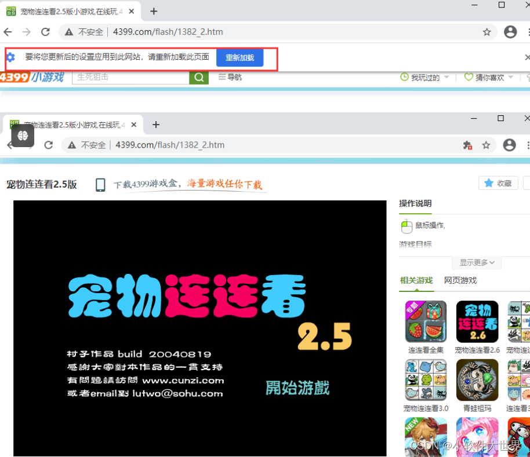This screenshot has width=530, height=457.
Task: Click the heart icon by 猜你喜欢
Action: coord(469,77)
